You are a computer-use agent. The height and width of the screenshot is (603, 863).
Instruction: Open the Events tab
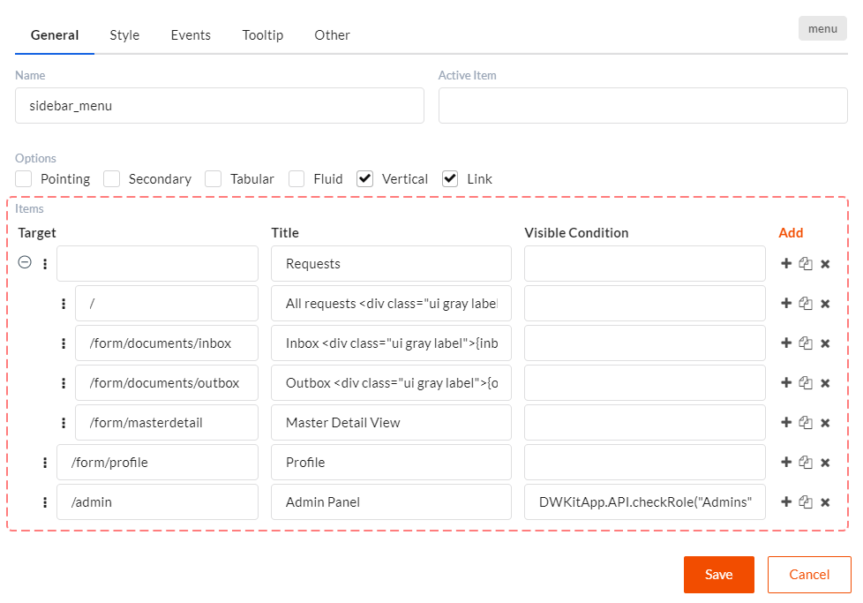pos(191,35)
